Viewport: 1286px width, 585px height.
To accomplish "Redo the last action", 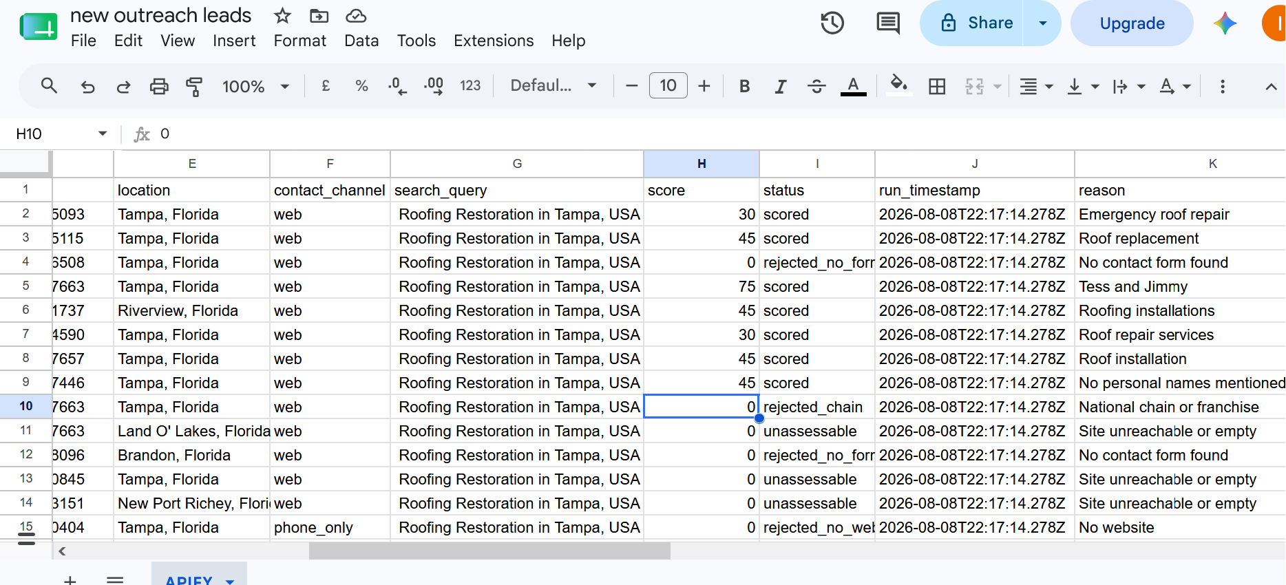I will tap(123, 86).
